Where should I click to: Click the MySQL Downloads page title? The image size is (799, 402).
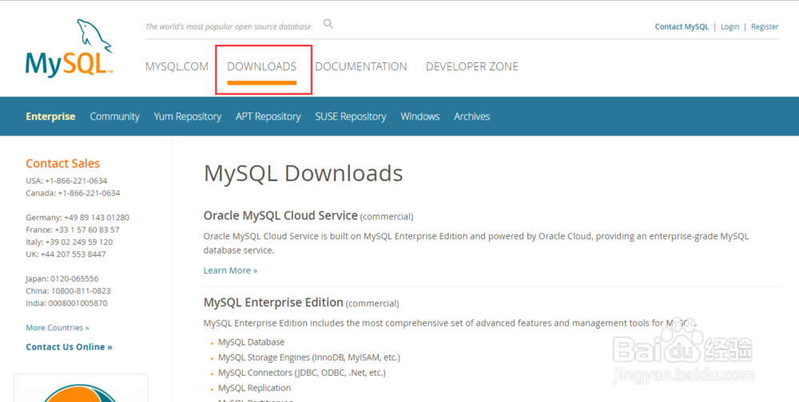pos(303,174)
